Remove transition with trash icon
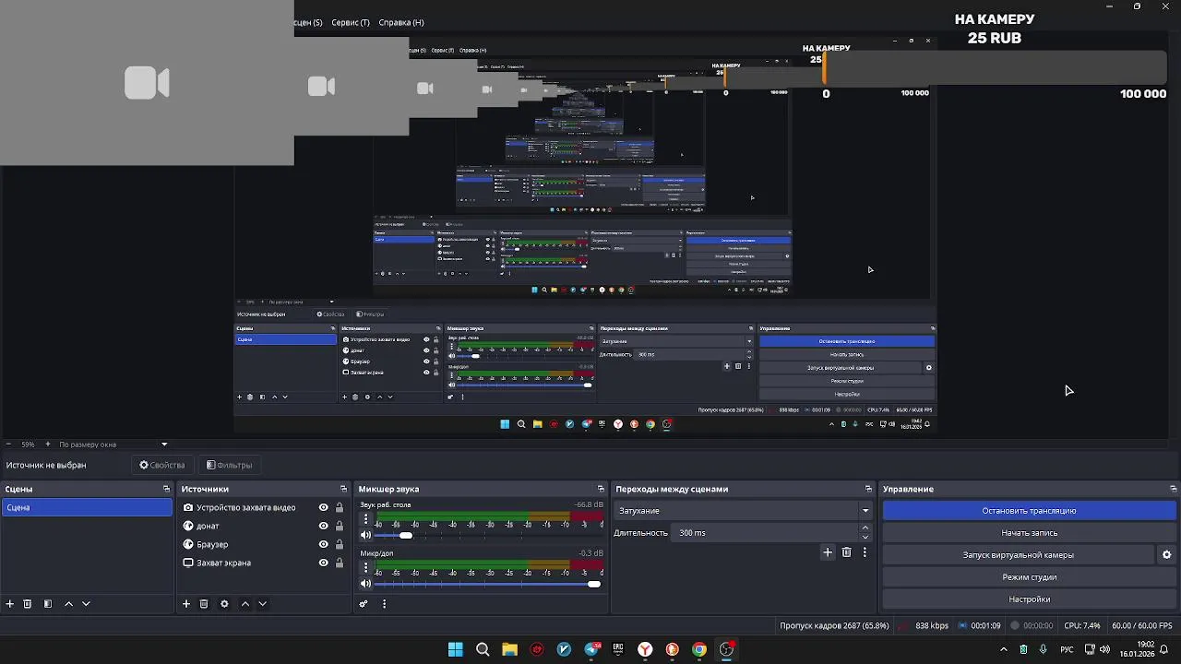1181x664 pixels. (x=846, y=552)
